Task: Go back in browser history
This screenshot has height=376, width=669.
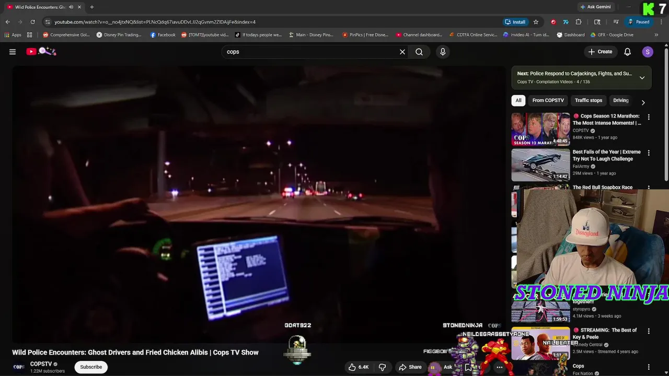Action: (x=7, y=22)
